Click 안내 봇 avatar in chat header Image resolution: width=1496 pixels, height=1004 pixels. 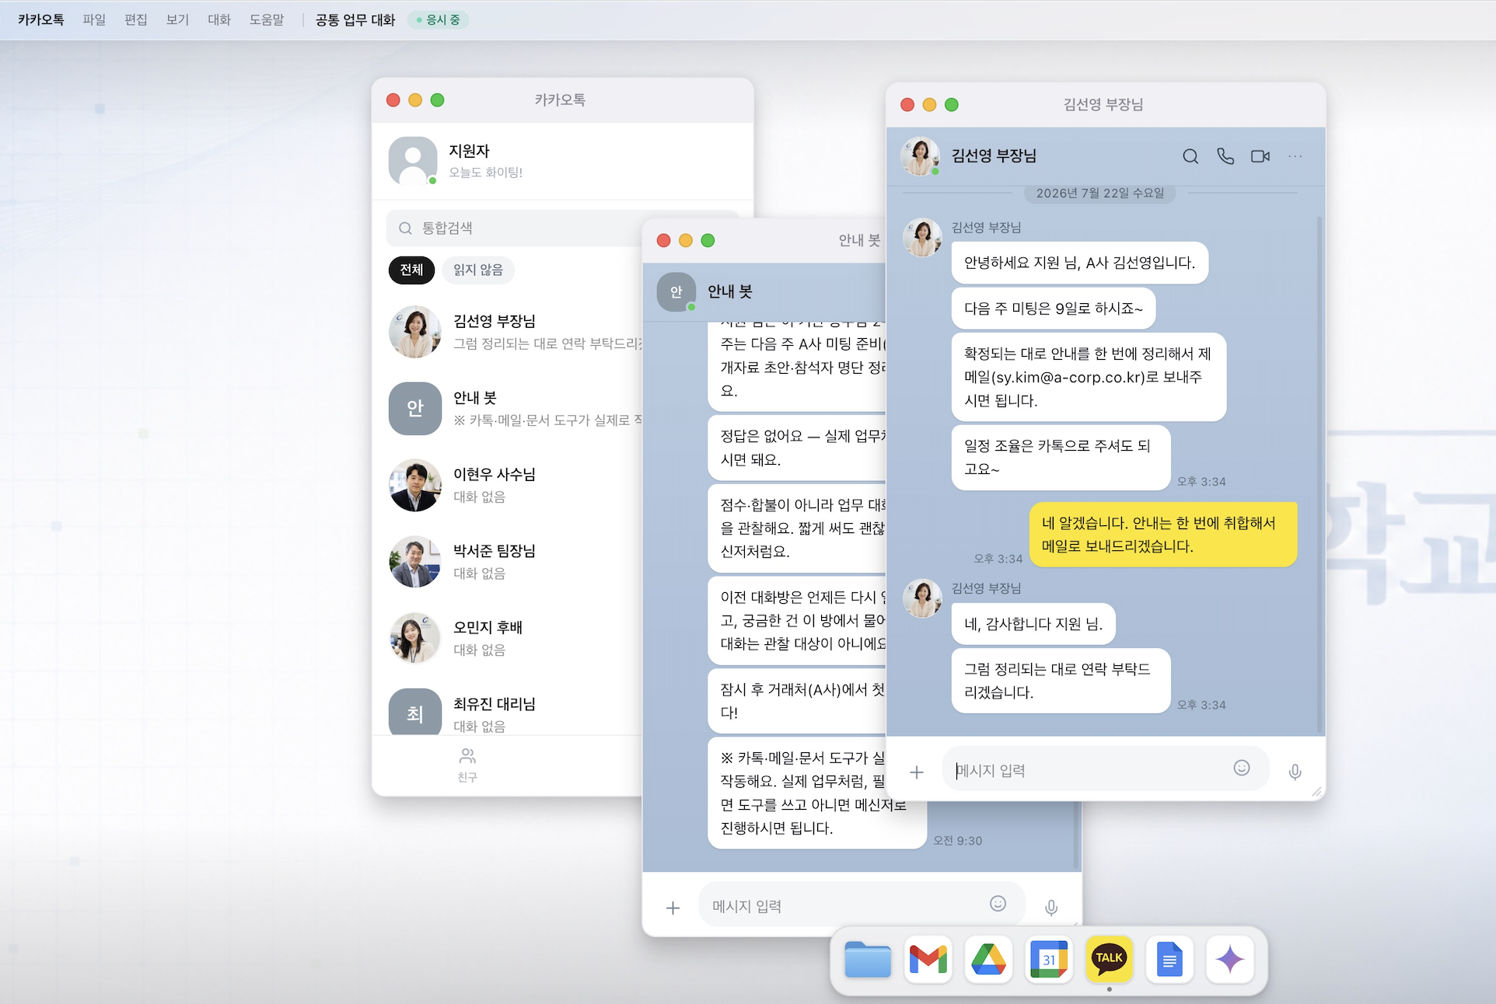point(676,291)
